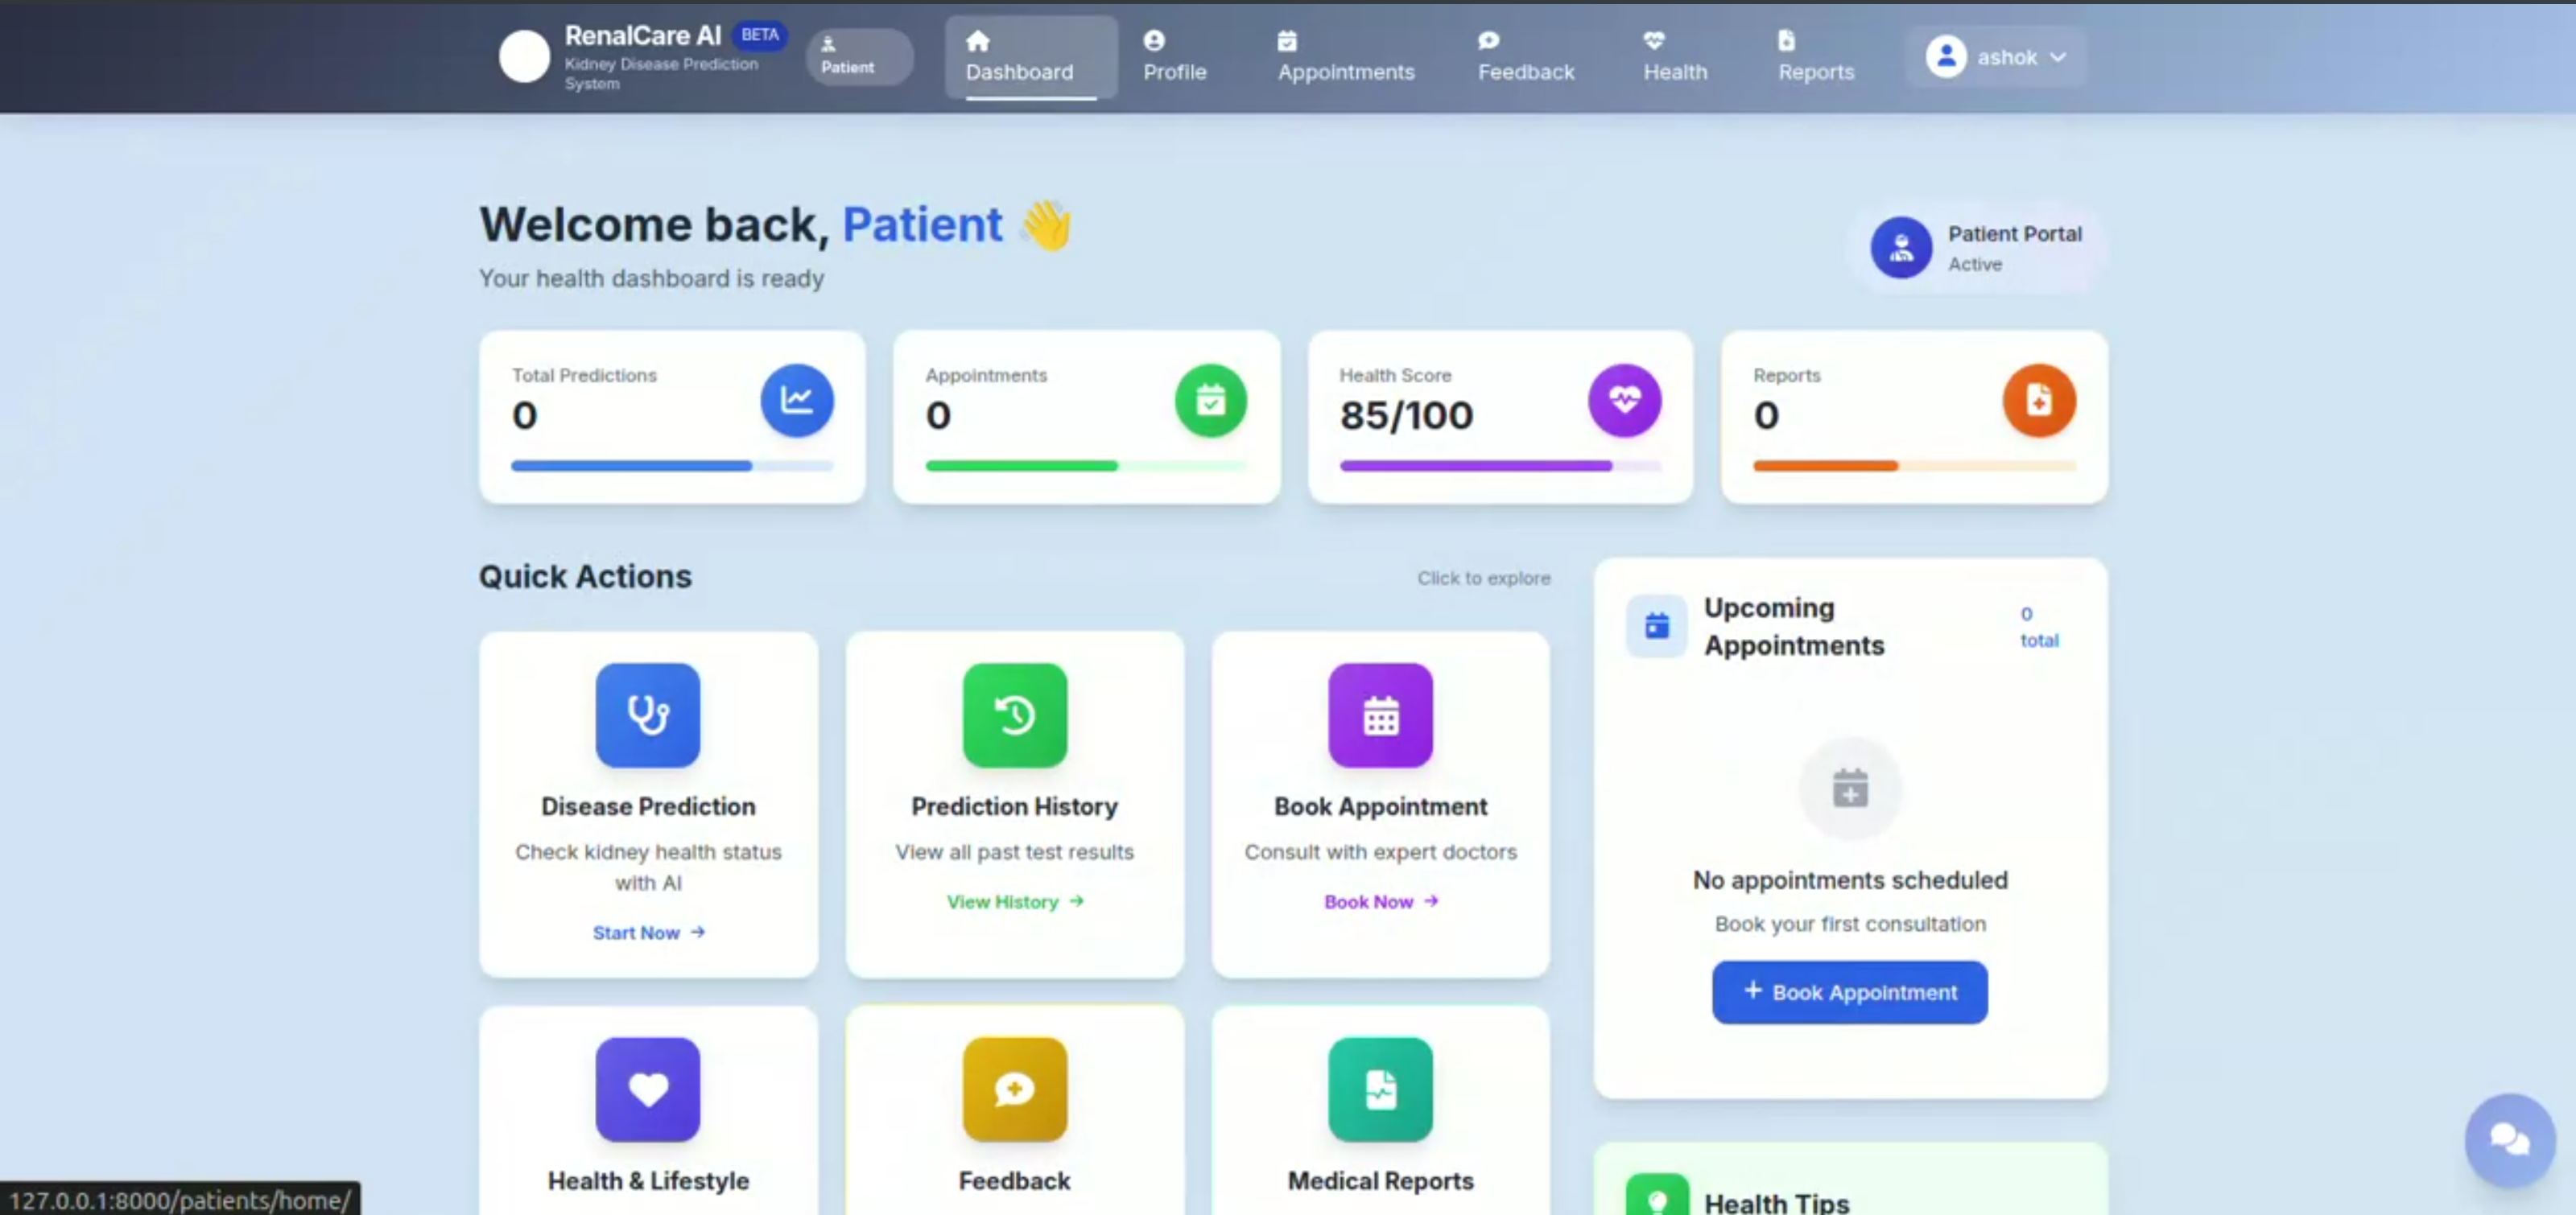Click the blue Book Appointment button
This screenshot has width=2576, height=1215.
pyautogui.click(x=1850, y=992)
